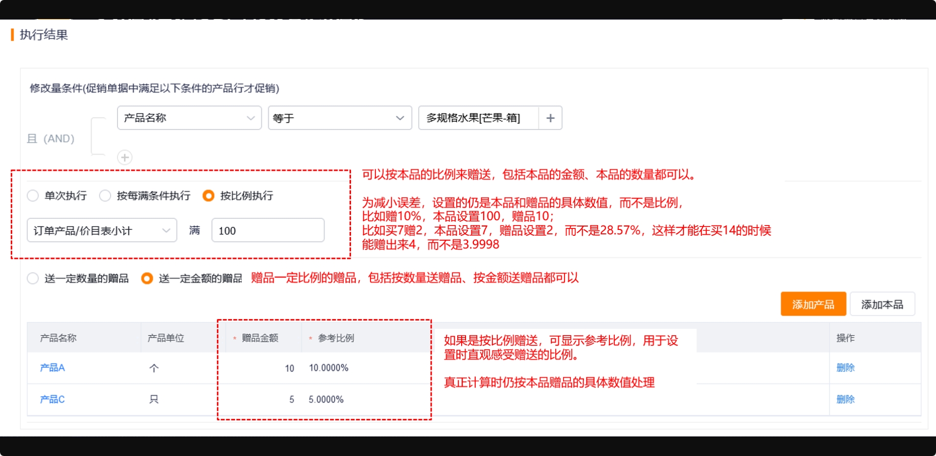Click the 添加本品 button
Image resolution: width=936 pixels, height=456 pixels.
point(882,304)
